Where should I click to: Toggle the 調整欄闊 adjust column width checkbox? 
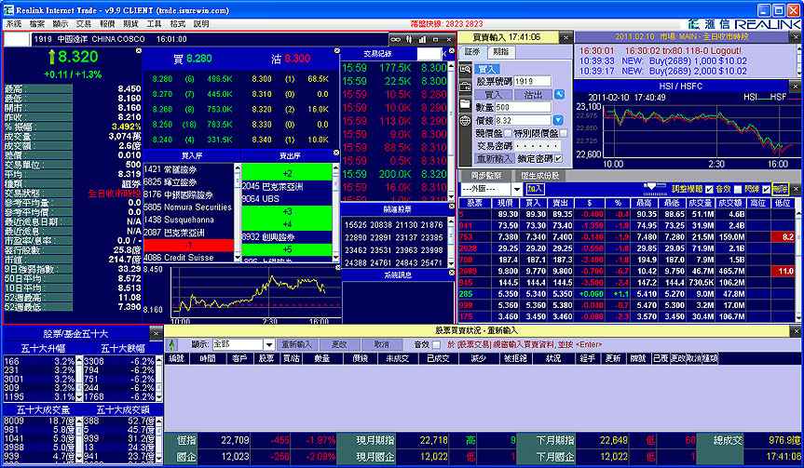coord(709,190)
